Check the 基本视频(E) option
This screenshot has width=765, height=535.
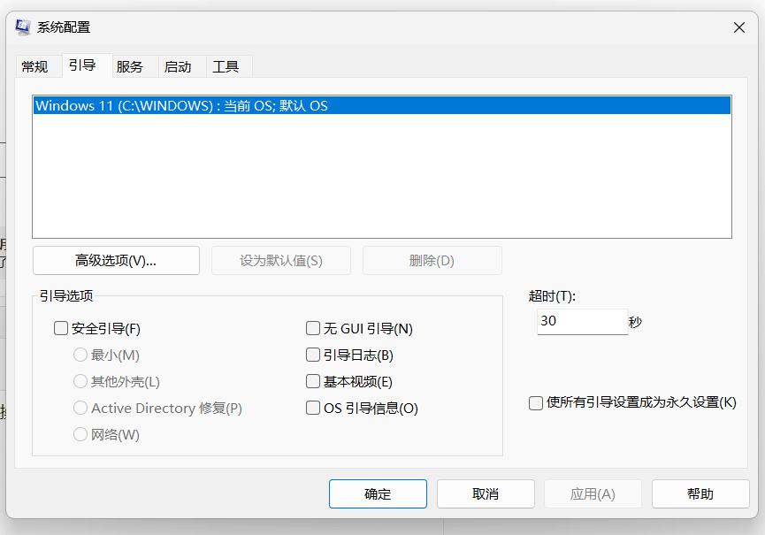click(x=313, y=381)
